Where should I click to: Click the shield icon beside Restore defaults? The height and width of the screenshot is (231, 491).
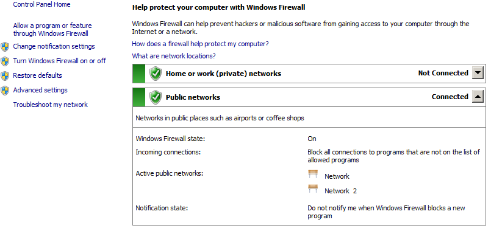[5, 76]
